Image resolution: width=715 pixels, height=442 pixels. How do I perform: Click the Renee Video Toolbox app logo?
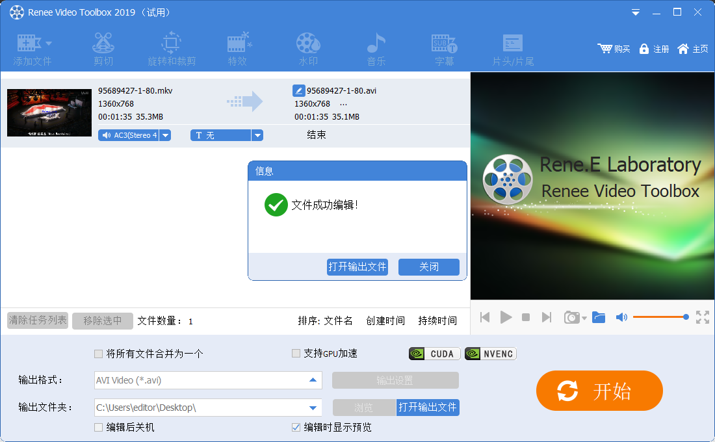coord(17,12)
